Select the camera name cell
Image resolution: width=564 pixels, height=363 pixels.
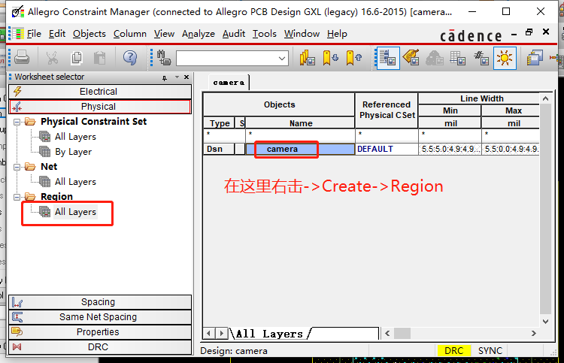coord(300,149)
